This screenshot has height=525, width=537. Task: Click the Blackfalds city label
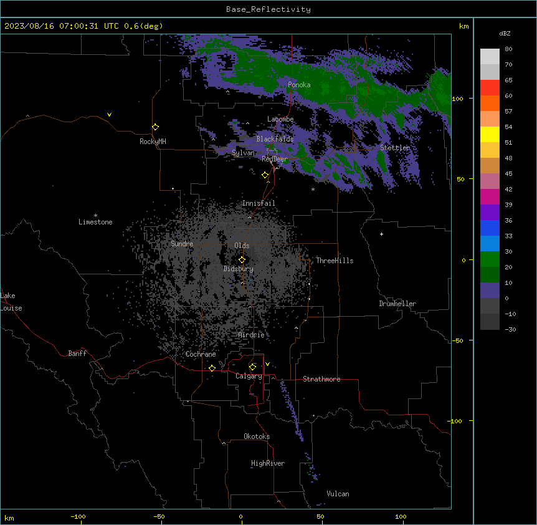click(275, 139)
